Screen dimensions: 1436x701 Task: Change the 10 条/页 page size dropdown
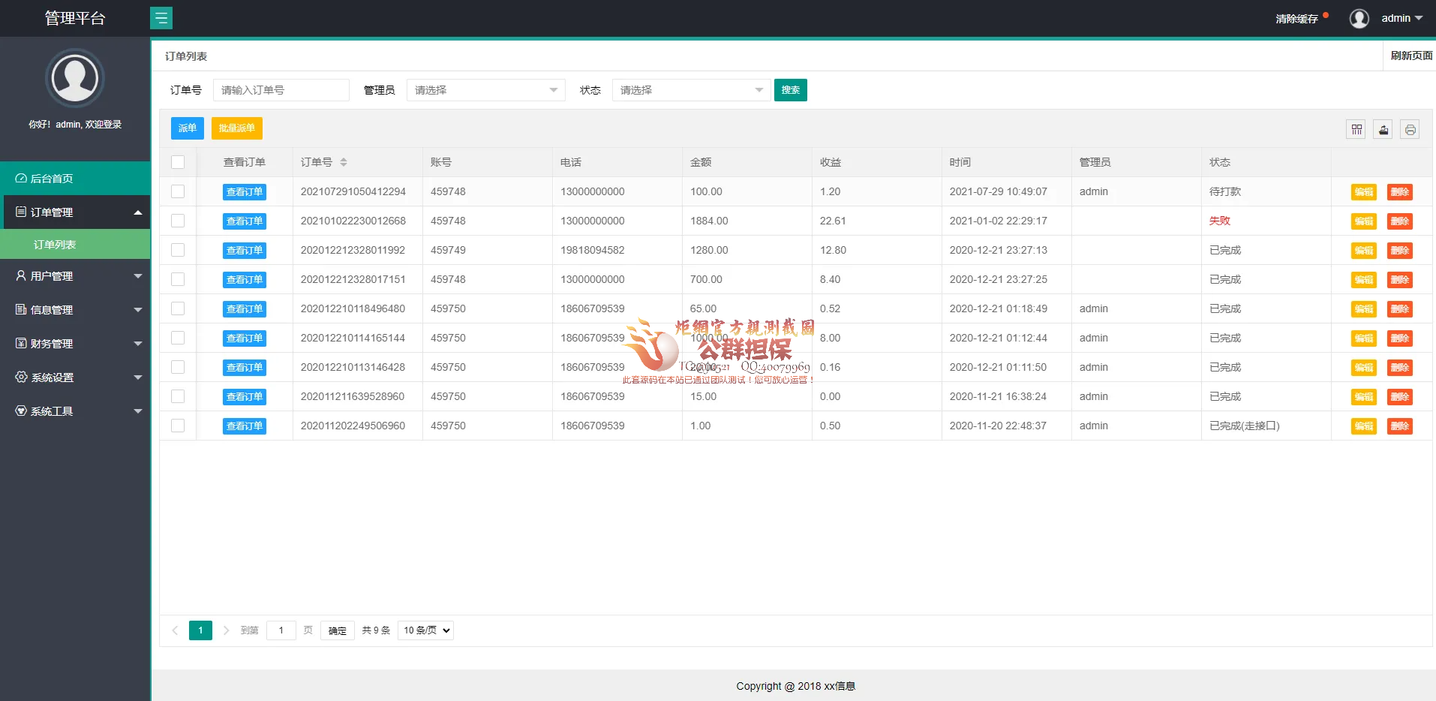point(425,630)
